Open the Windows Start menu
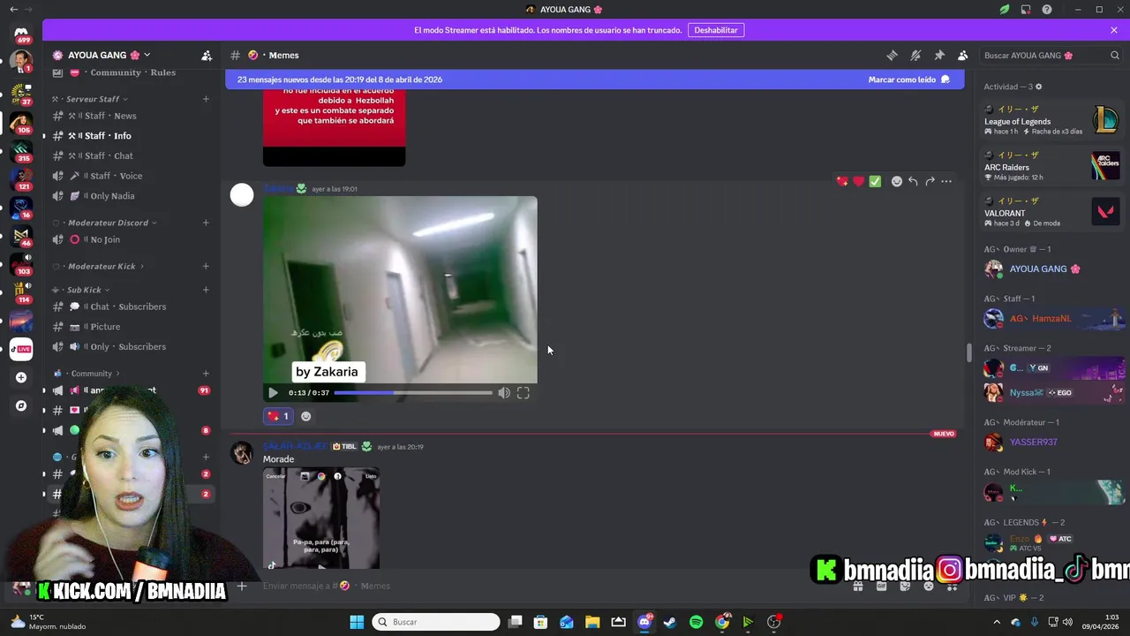 coord(357,622)
